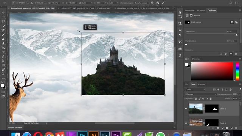The image size is (242, 136).
Task: Select the Path Selection arrow tool
Action: (3, 61)
